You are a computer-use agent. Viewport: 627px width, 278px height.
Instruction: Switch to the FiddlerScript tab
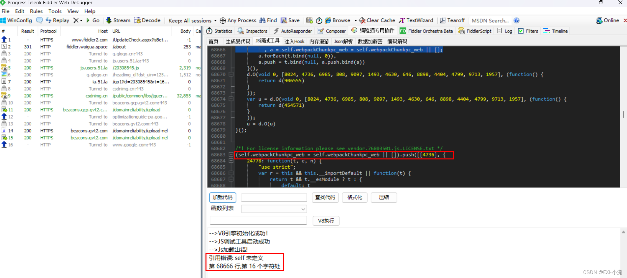point(475,31)
